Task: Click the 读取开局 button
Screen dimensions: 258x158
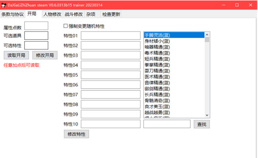Action: [x=16, y=55]
